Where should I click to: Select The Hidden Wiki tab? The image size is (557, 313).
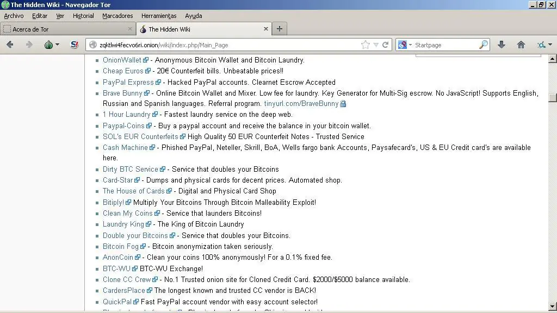(x=204, y=29)
